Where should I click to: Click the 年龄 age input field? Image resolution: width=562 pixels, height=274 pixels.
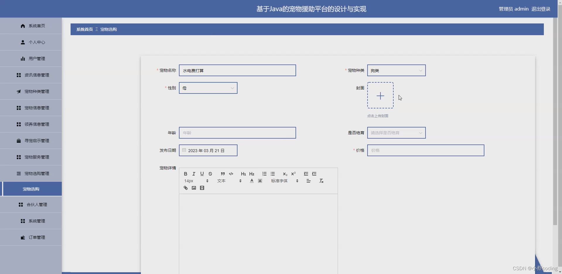click(x=237, y=133)
